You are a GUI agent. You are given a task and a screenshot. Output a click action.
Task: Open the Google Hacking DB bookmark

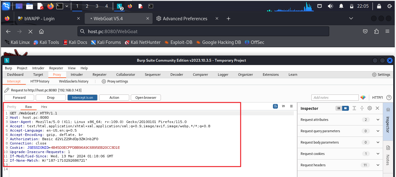coord(218,42)
